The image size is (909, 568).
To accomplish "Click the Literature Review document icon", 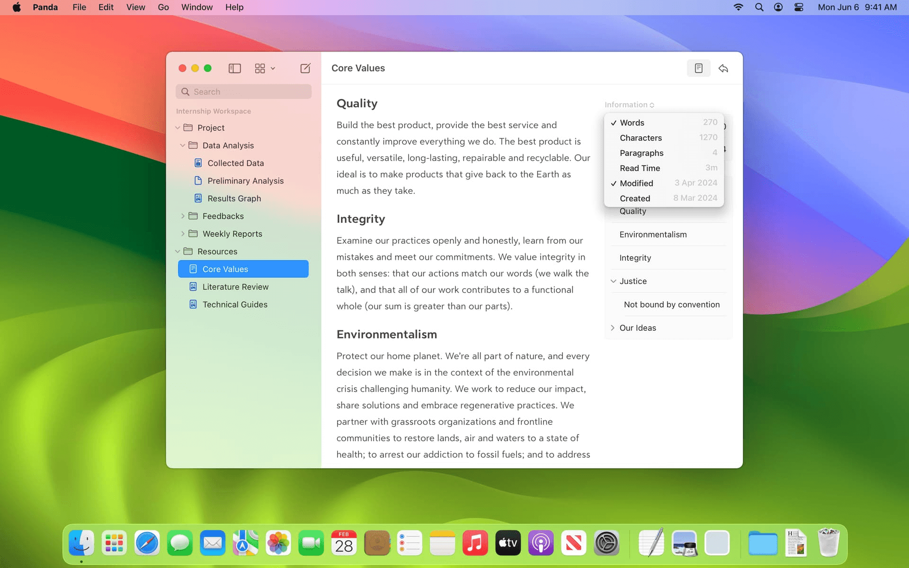I will click(x=193, y=287).
